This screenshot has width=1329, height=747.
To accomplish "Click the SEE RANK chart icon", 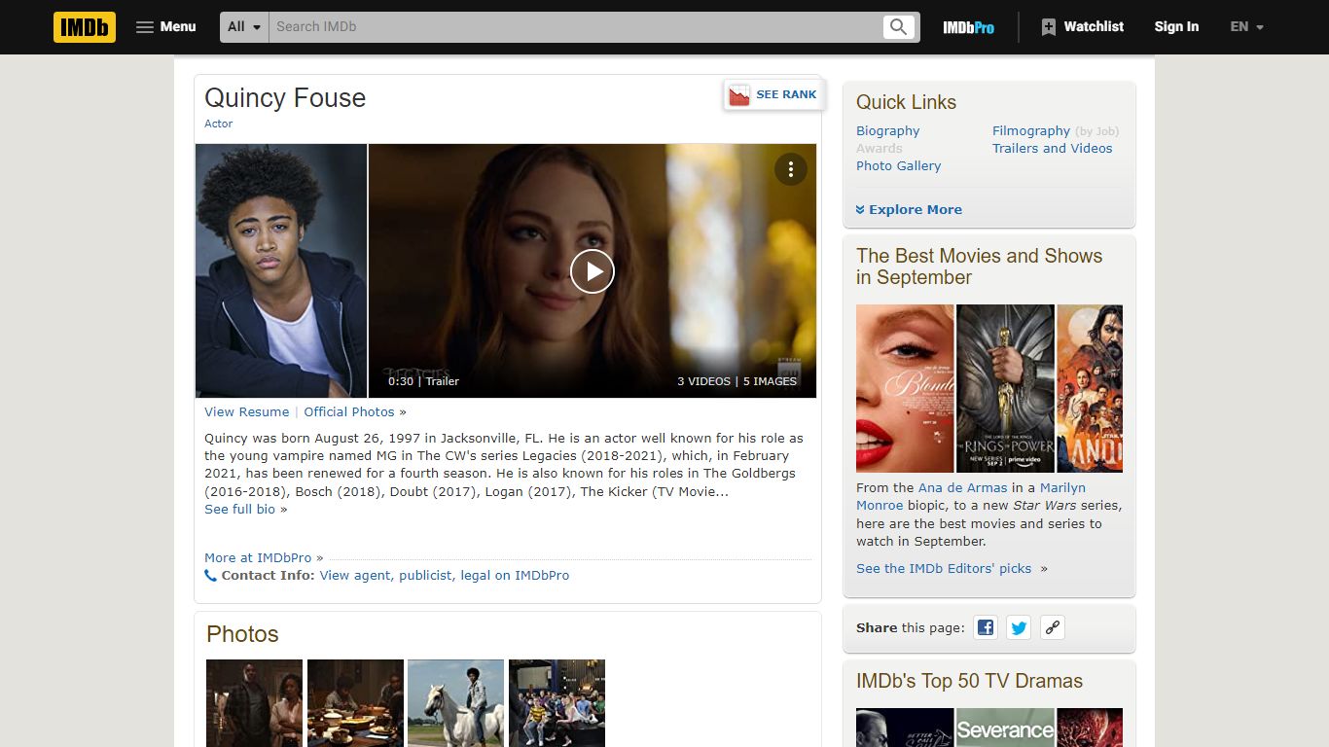I will coord(739,95).
